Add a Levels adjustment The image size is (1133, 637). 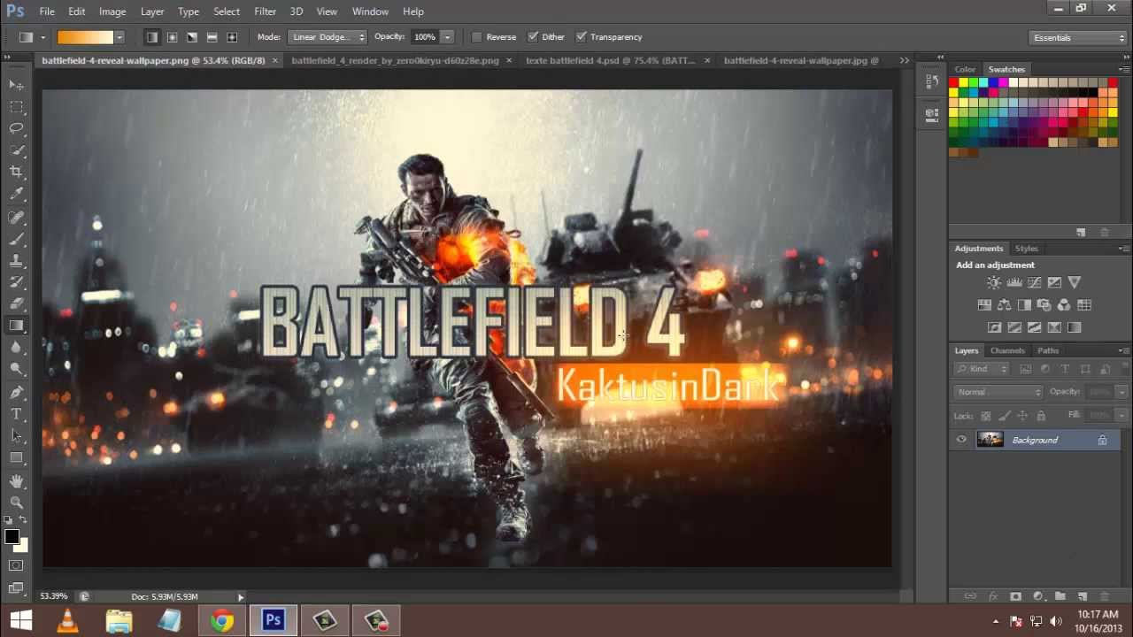click(1014, 282)
